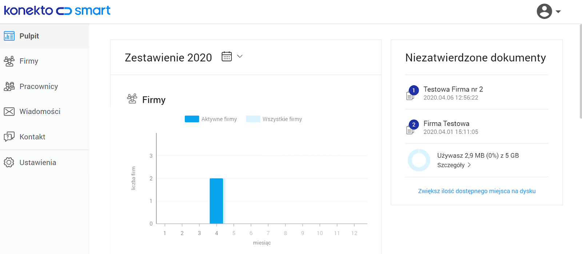The image size is (582, 254).
Task: Click the Firmy sidebar icon
Action: coord(9,61)
